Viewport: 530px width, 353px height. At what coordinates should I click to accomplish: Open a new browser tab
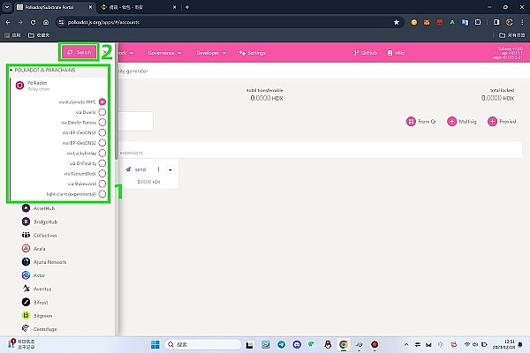(187, 7)
